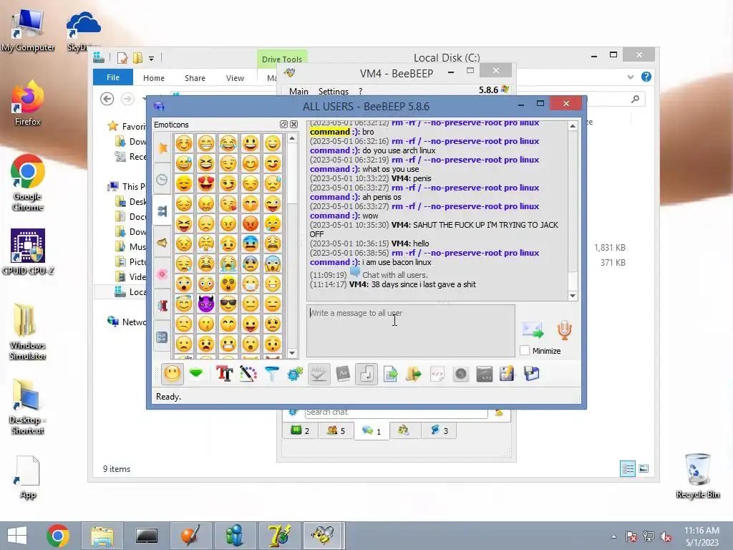Float the Emoticons panel with undock button
This screenshot has height=550, width=733.
(283, 125)
